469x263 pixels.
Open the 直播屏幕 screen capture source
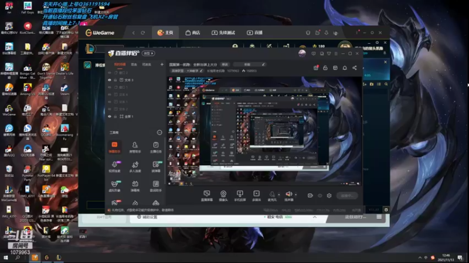207,196
